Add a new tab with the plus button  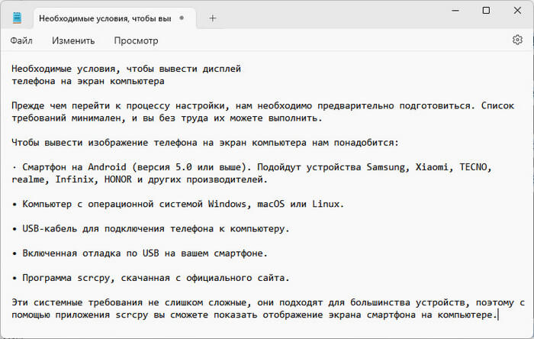(x=212, y=18)
